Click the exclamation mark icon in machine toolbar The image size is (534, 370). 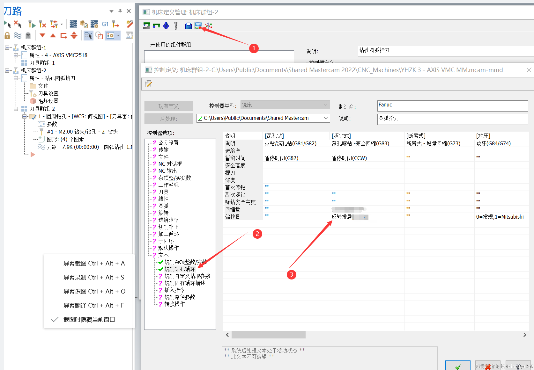click(176, 26)
